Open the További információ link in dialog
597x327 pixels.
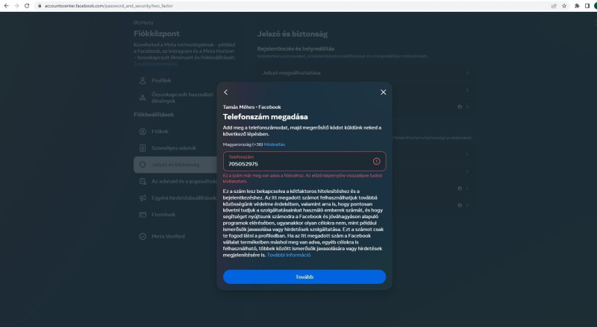[x=289, y=255]
